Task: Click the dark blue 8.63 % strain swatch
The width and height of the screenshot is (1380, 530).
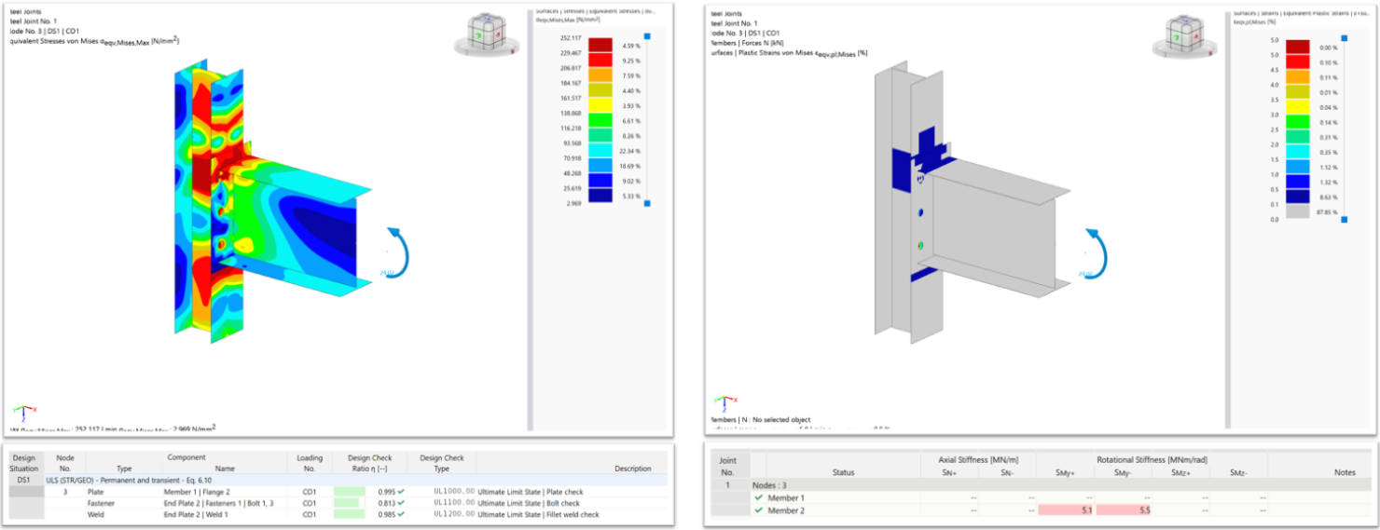Action: 1298,197
